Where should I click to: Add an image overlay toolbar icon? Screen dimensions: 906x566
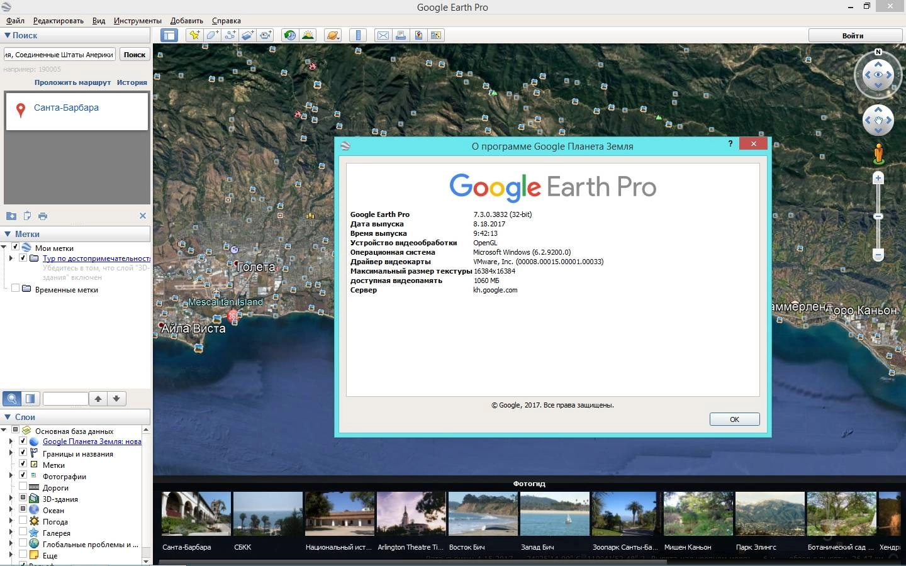pyautogui.click(x=247, y=35)
